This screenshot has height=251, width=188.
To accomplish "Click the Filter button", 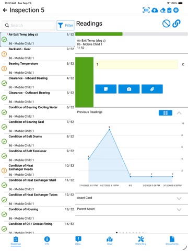I will (x=65, y=26).
